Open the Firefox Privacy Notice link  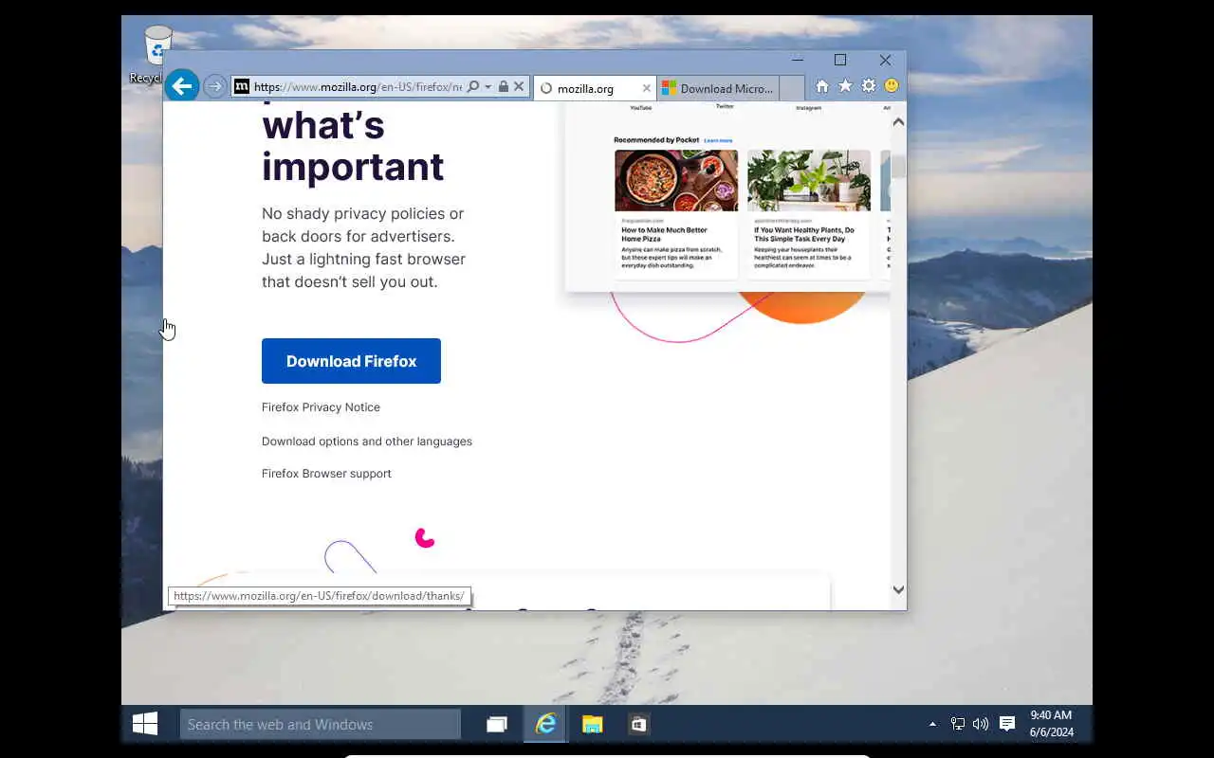321,407
